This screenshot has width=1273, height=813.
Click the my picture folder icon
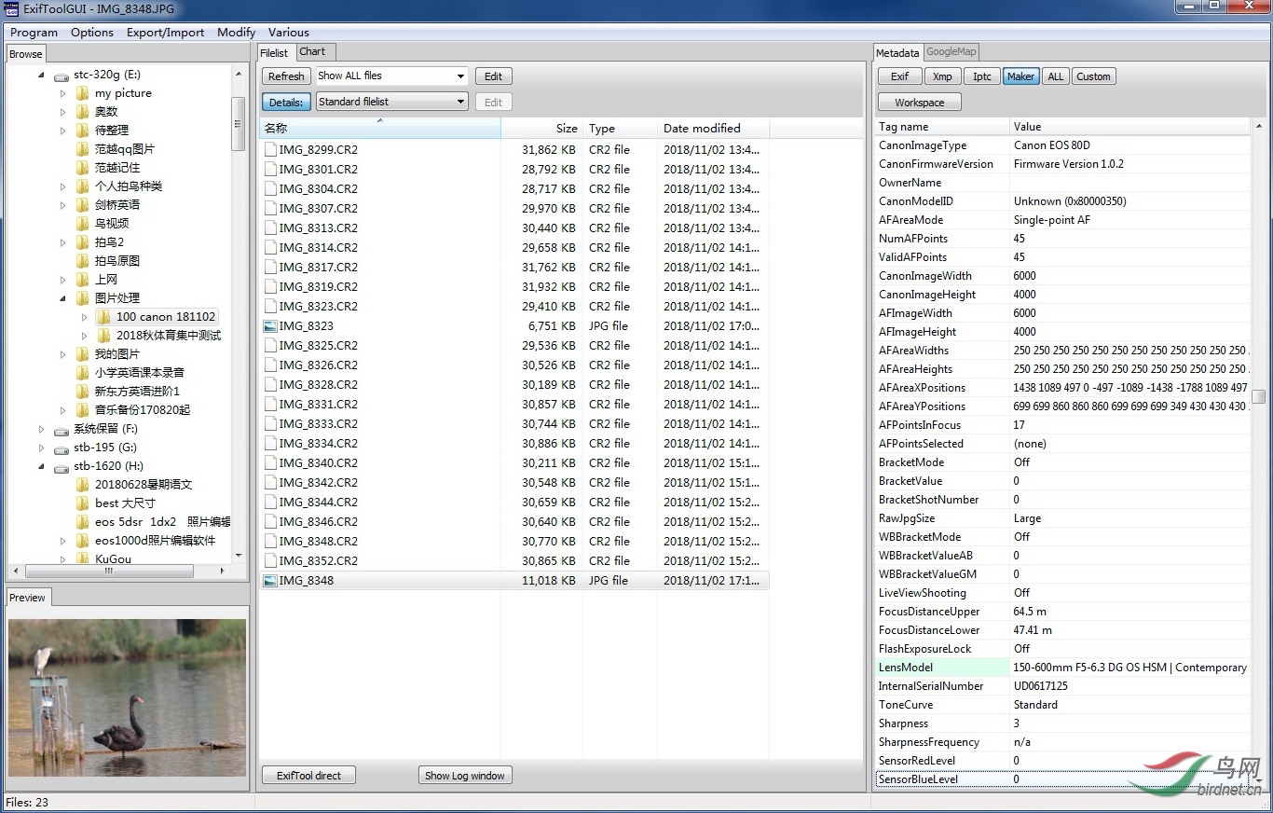[x=82, y=93]
